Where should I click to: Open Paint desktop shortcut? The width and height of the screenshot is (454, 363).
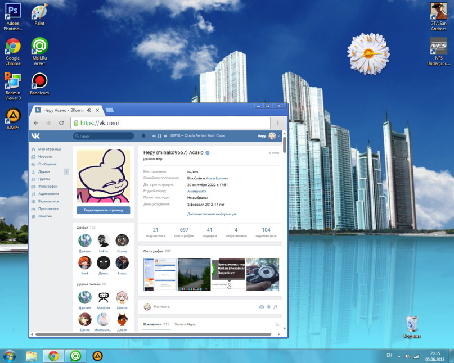coord(39,15)
